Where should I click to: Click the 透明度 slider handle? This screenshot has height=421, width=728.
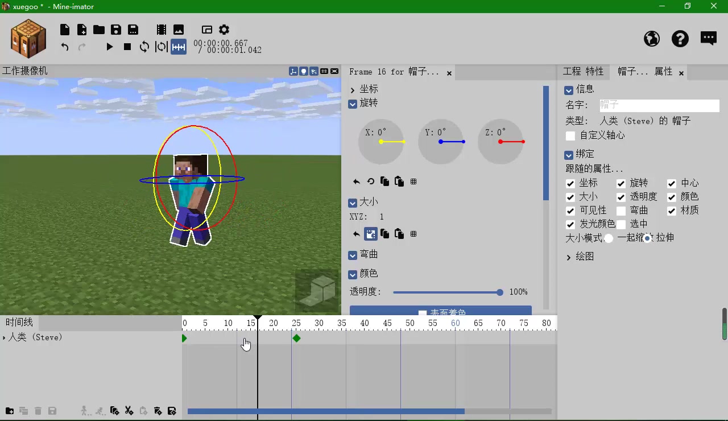[x=499, y=292]
